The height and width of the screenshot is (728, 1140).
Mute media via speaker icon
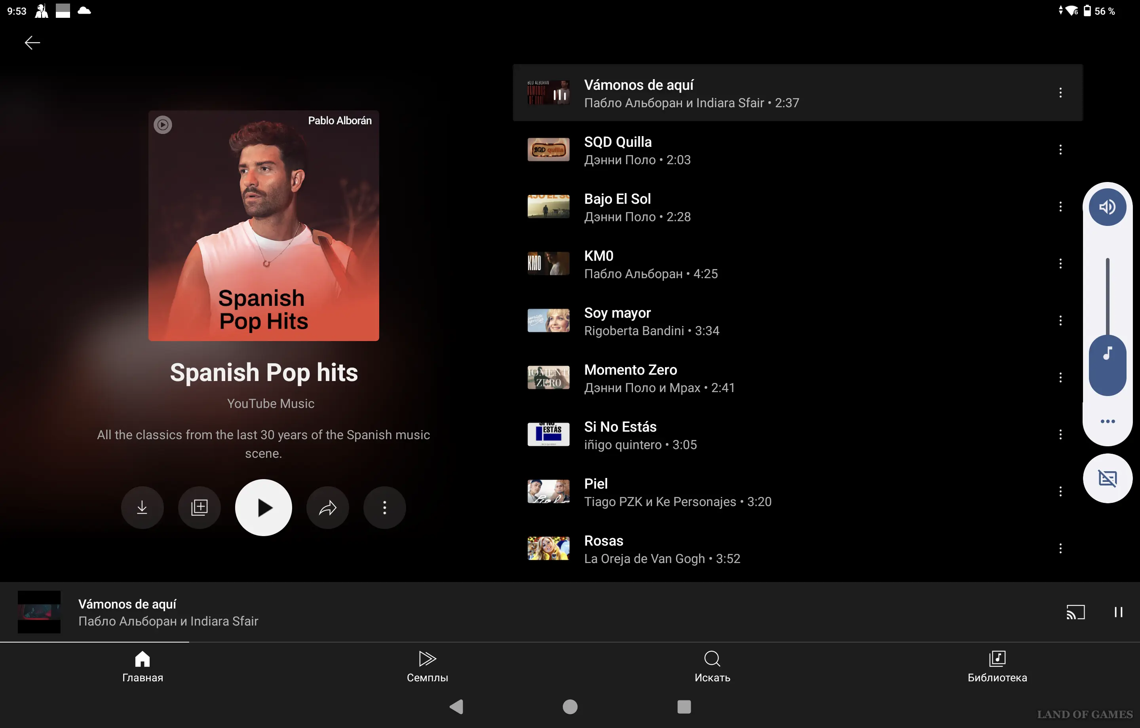[x=1107, y=207]
